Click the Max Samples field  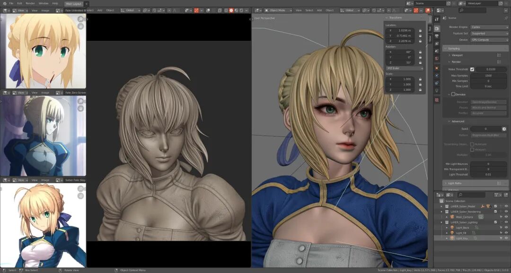488,76
